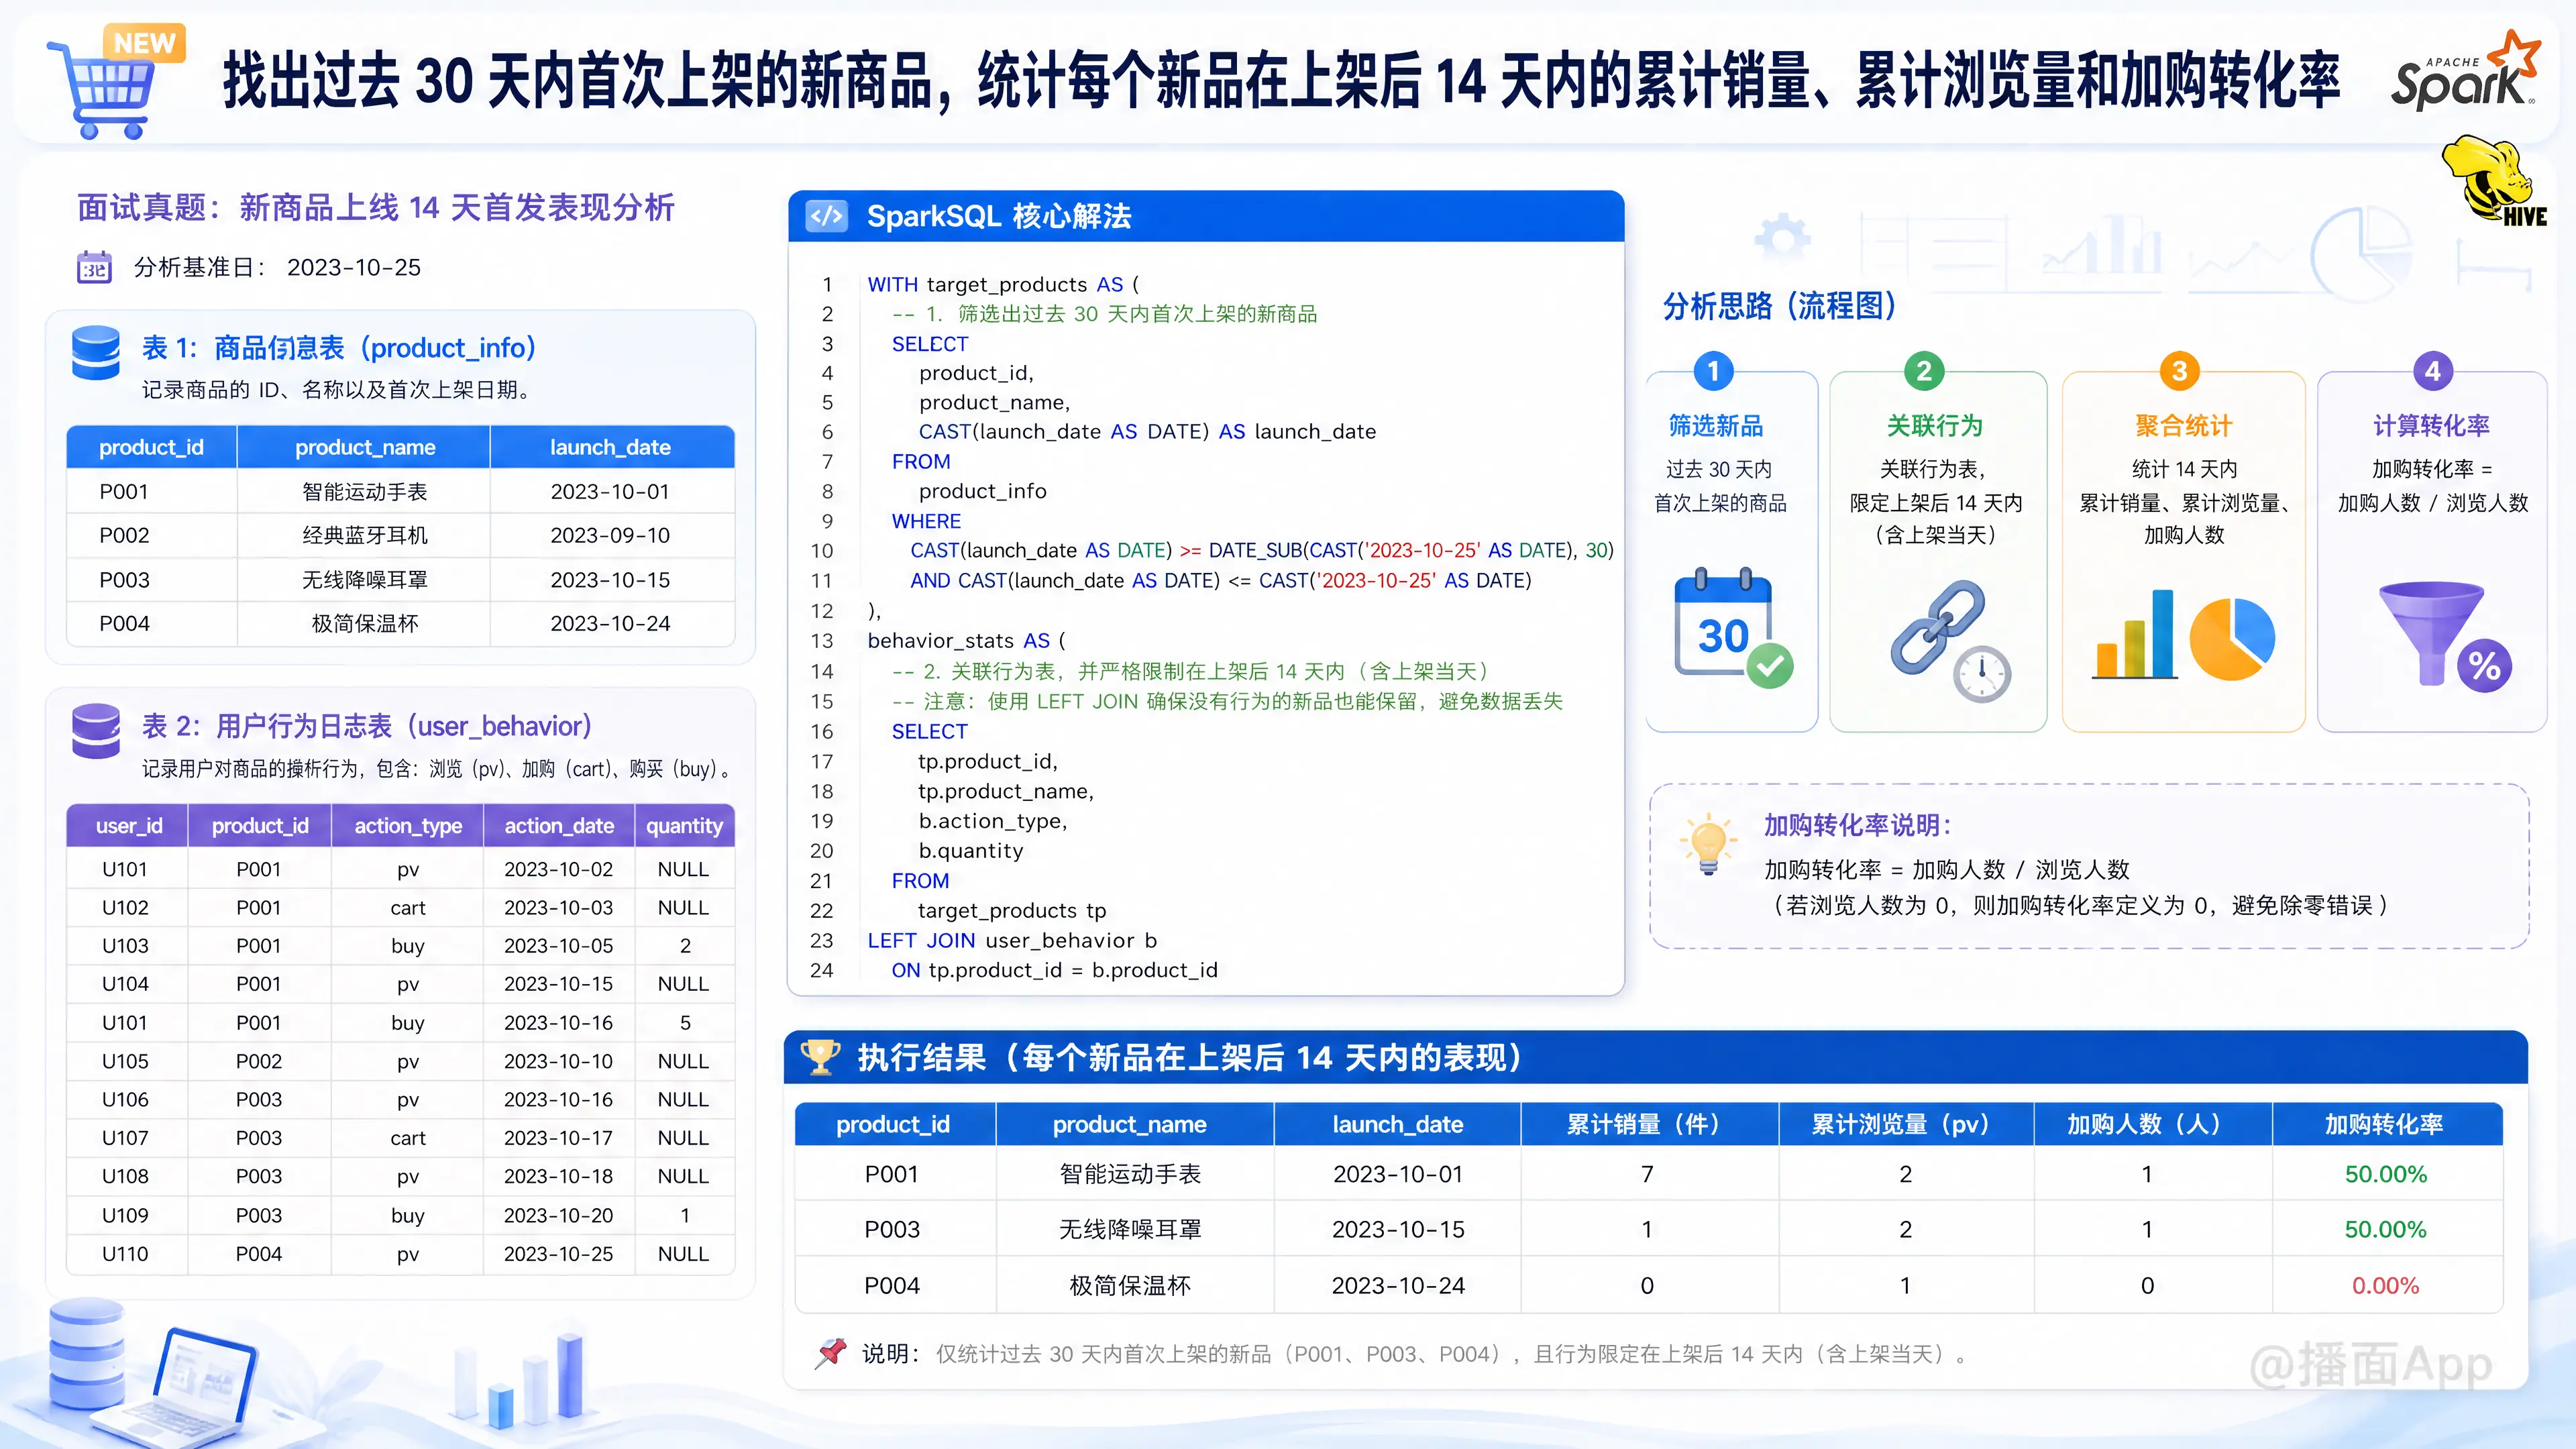
Task: Click the step 4 number badge
Action: (x=2433, y=371)
